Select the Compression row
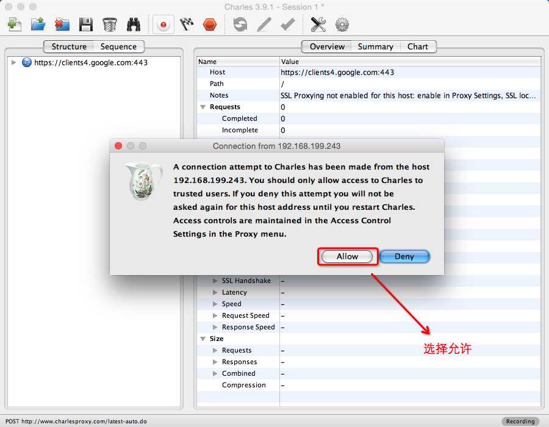Screen dimensions: 549x427 click(x=368, y=385)
